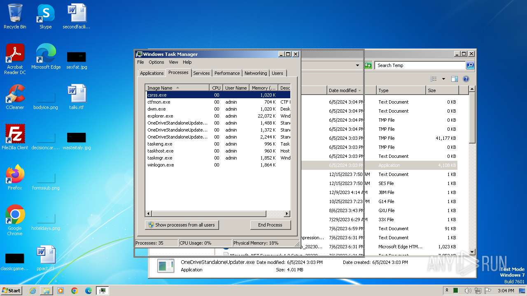Sort processes by Memory column
Screen dimensions: 527x296
coord(263,88)
